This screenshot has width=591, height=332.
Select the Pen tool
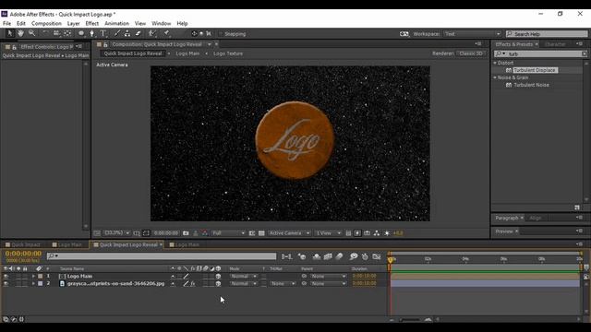(92, 33)
